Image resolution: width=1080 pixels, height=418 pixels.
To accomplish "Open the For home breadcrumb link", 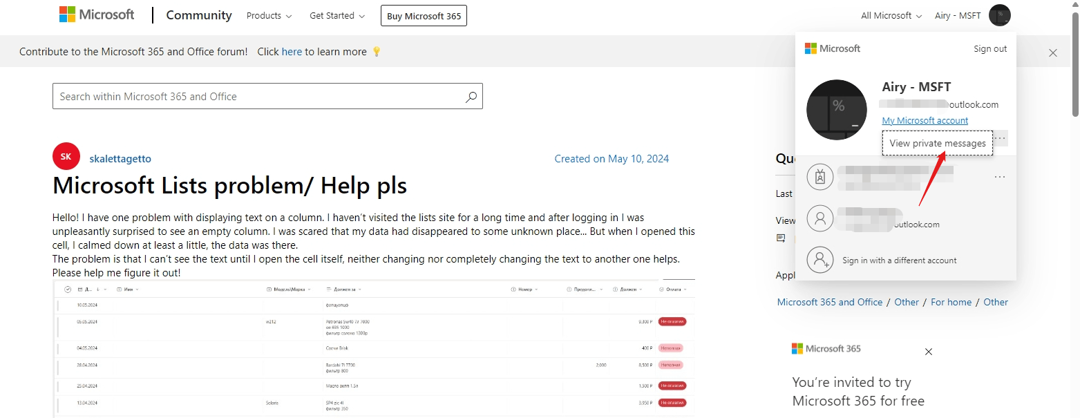I will pyautogui.click(x=951, y=302).
